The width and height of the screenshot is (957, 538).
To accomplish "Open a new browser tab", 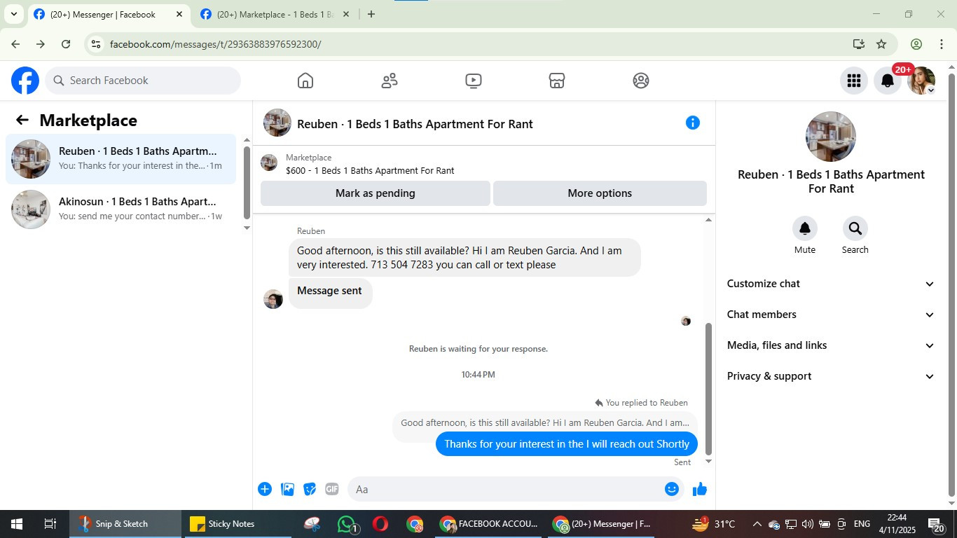I will [x=371, y=14].
